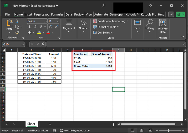The width and height of the screenshot is (188, 133).
Task: Add a new sheet with plus icon
Action: [x=50, y=124]
